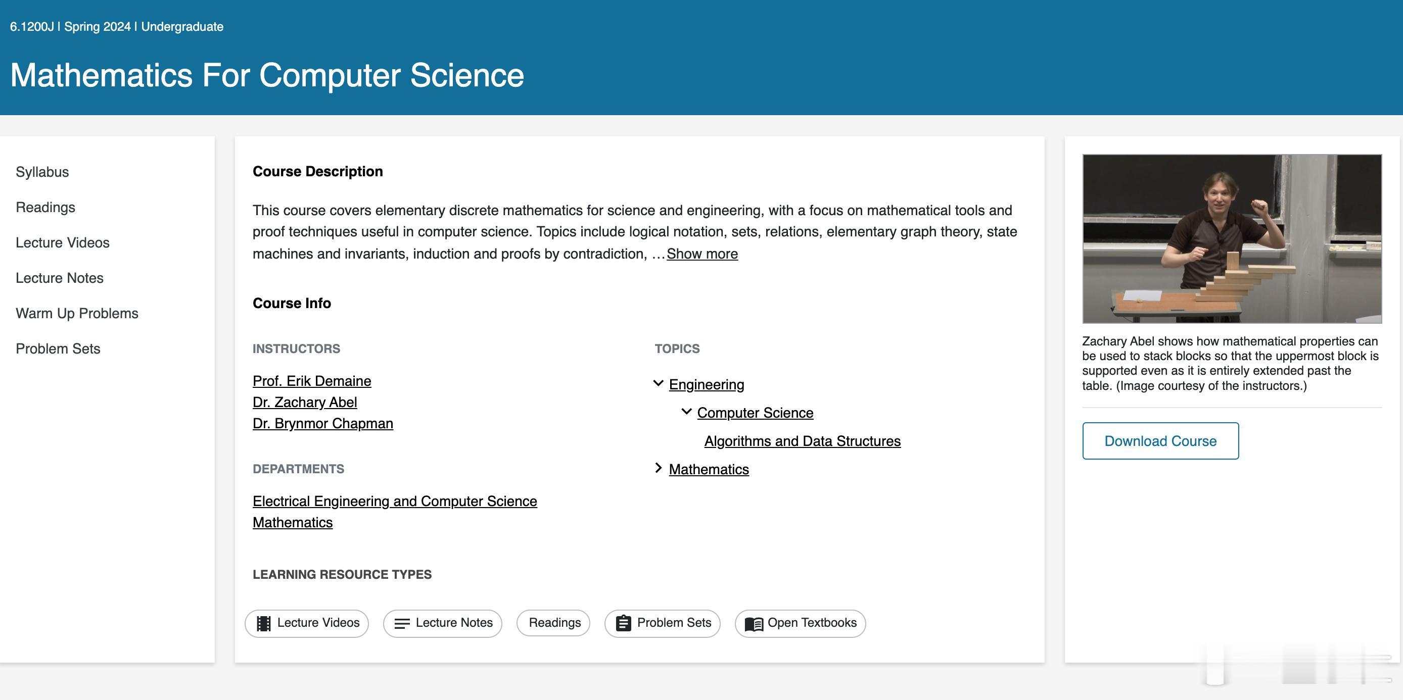Click the Readings resource type chip

(x=553, y=623)
